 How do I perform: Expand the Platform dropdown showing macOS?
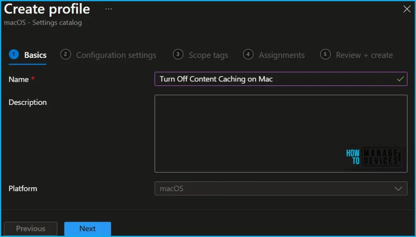coord(281,189)
